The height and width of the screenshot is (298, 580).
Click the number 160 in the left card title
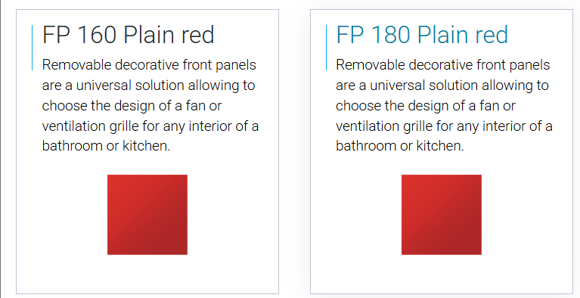coord(98,35)
